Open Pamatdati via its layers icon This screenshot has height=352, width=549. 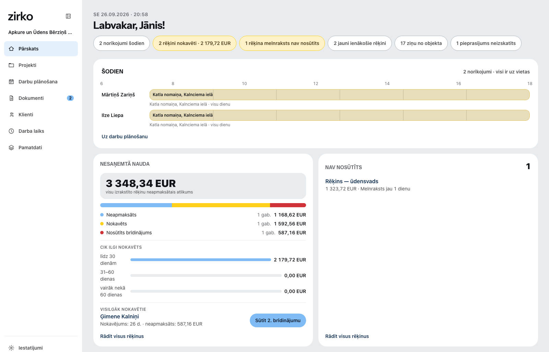(11, 148)
